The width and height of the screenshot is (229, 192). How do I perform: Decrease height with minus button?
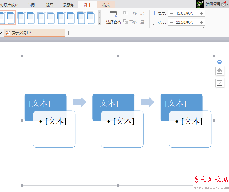[171, 13]
